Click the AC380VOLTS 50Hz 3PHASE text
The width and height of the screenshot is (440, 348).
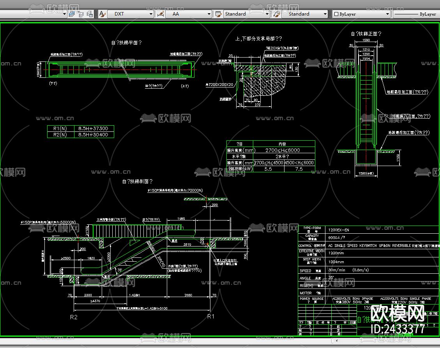click(352, 299)
